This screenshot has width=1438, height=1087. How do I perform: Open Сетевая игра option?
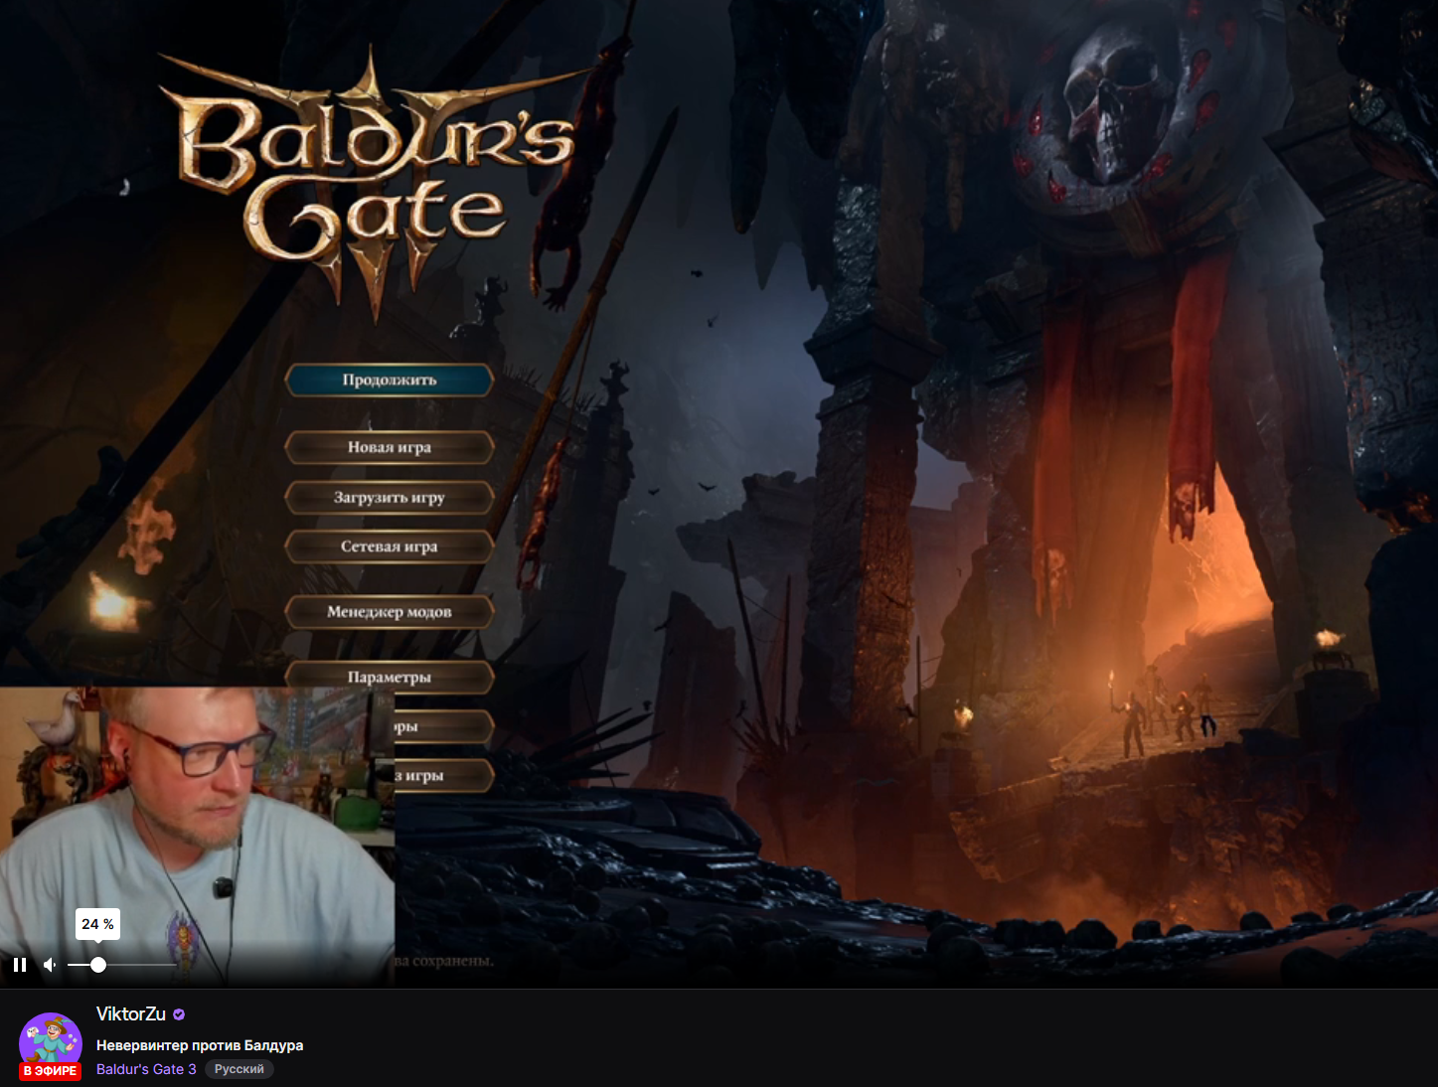(x=390, y=546)
